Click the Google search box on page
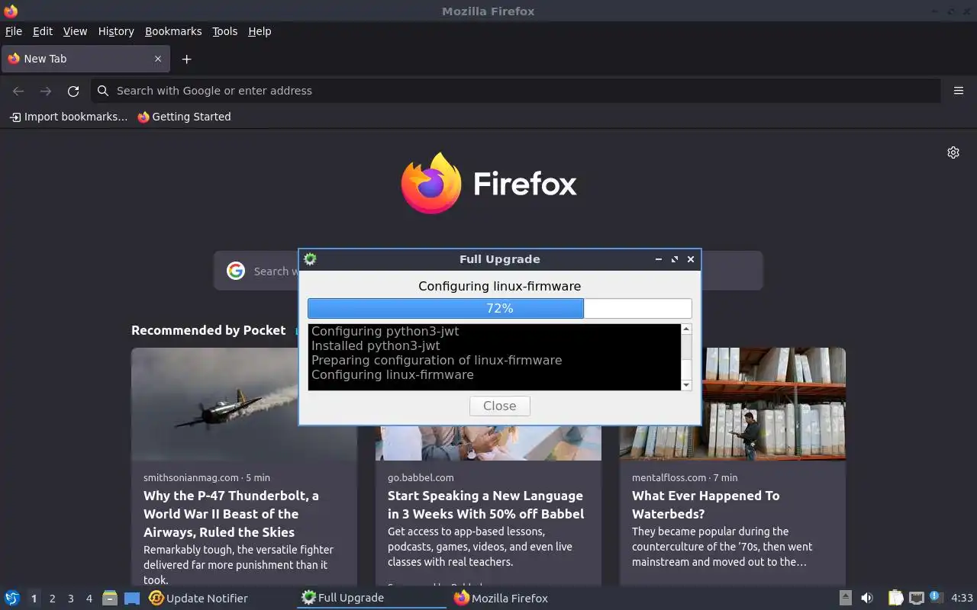 [488, 271]
